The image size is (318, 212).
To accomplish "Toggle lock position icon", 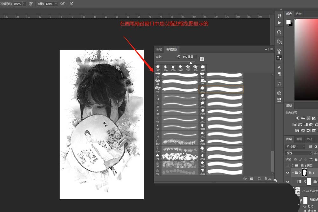I will 306,159.
